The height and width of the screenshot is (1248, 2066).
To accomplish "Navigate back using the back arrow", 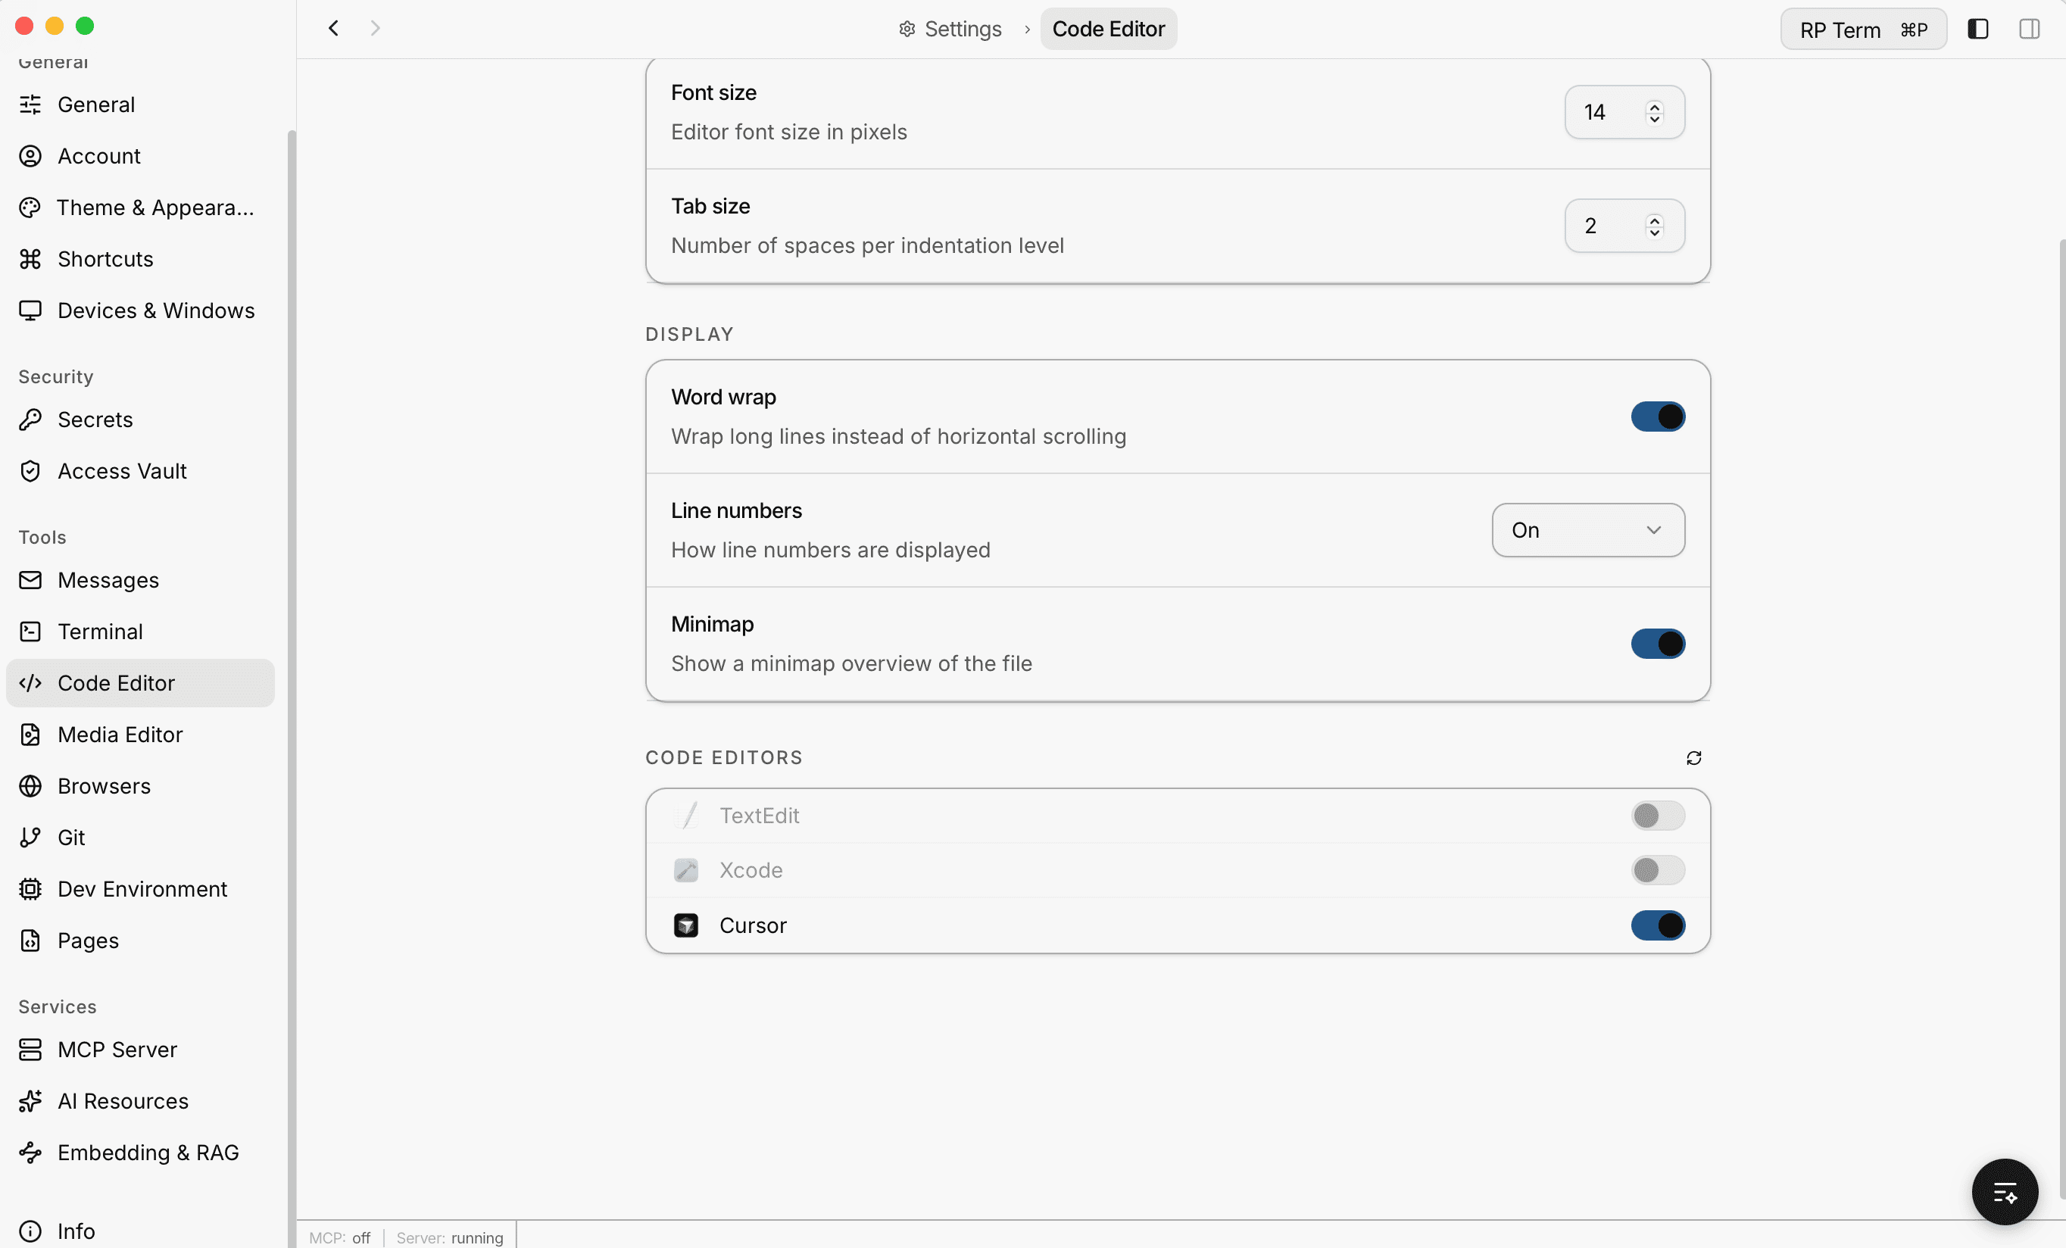I will pyautogui.click(x=333, y=28).
